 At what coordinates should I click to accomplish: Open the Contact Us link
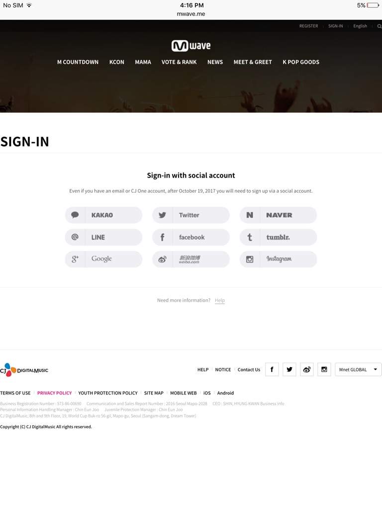coord(249,370)
